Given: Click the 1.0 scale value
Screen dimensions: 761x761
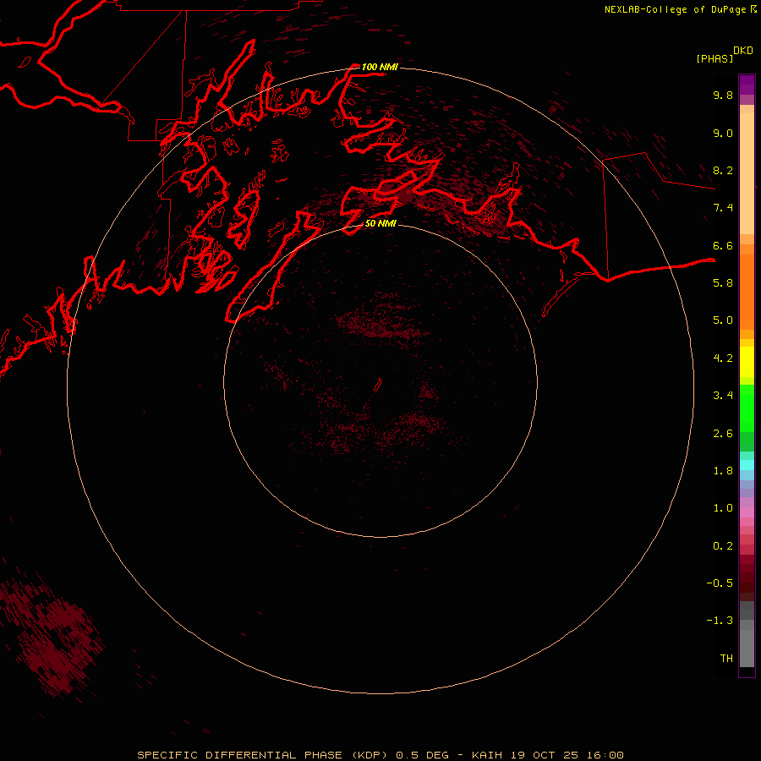Looking at the screenshot, I should click(723, 508).
